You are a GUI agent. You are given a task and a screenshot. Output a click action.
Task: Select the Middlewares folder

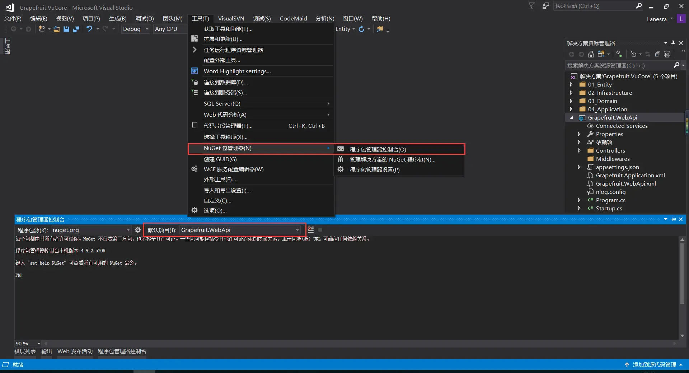(613, 159)
